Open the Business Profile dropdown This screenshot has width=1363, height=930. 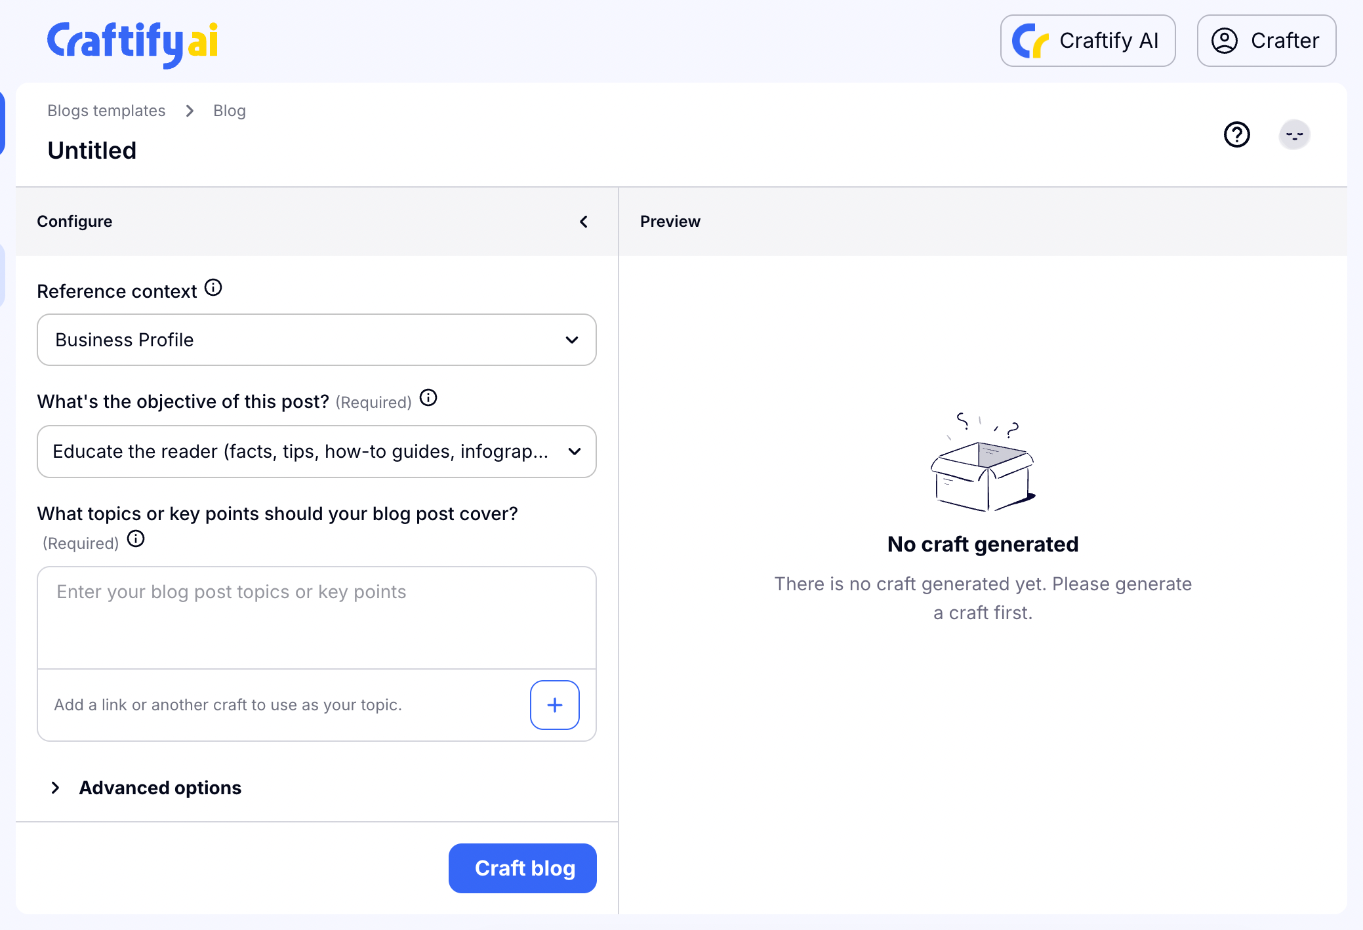[316, 340]
